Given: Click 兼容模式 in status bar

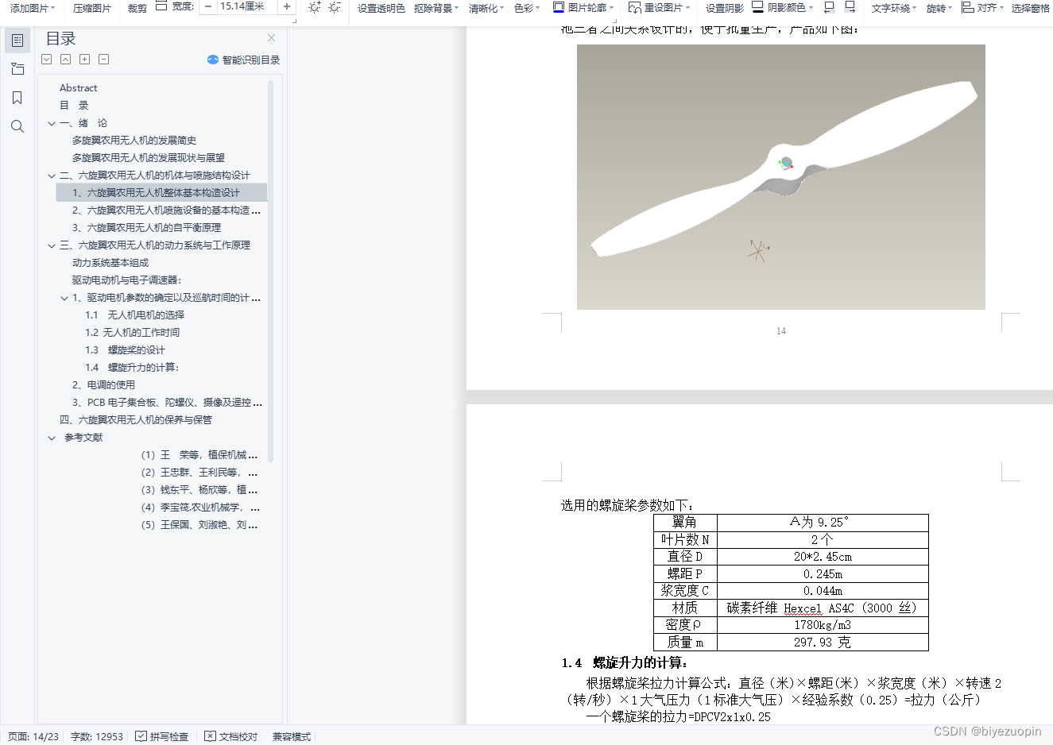Looking at the screenshot, I should point(292,737).
